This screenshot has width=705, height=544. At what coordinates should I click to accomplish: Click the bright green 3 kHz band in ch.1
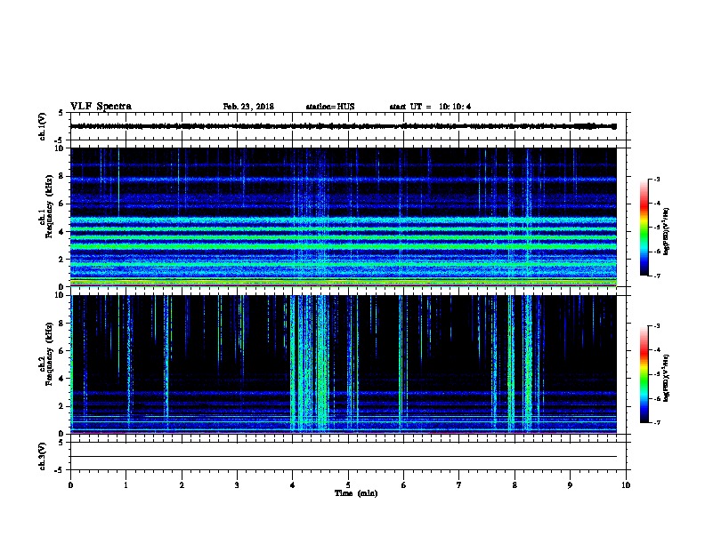coord(344,246)
